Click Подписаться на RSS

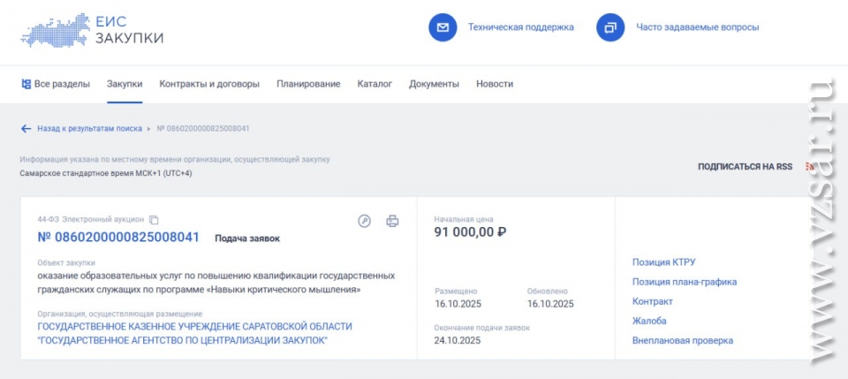pos(745,166)
